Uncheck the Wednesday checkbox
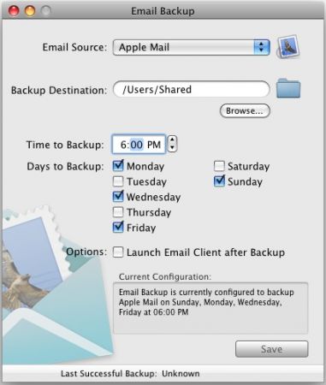326x385 pixels. point(118,197)
